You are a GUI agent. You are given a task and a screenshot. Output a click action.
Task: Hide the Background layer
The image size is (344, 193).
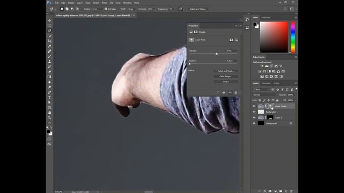[x=254, y=123]
